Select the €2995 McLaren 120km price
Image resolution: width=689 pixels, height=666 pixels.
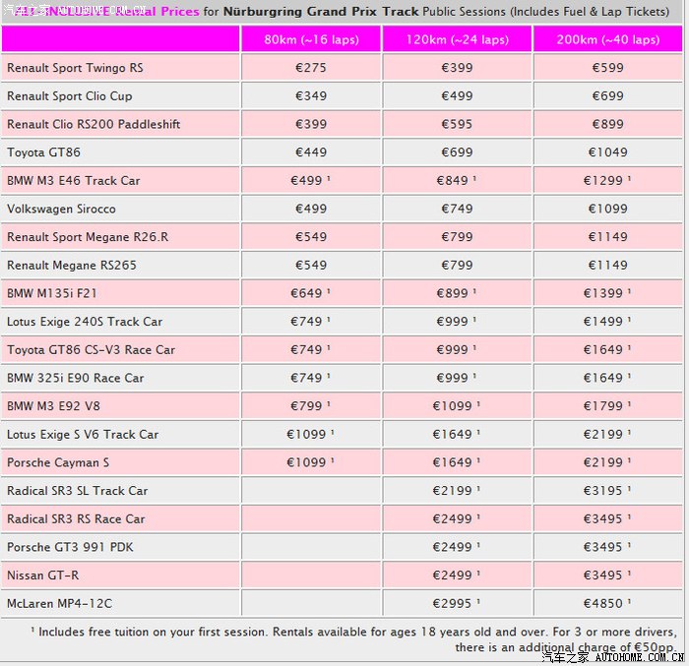[x=457, y=603]
